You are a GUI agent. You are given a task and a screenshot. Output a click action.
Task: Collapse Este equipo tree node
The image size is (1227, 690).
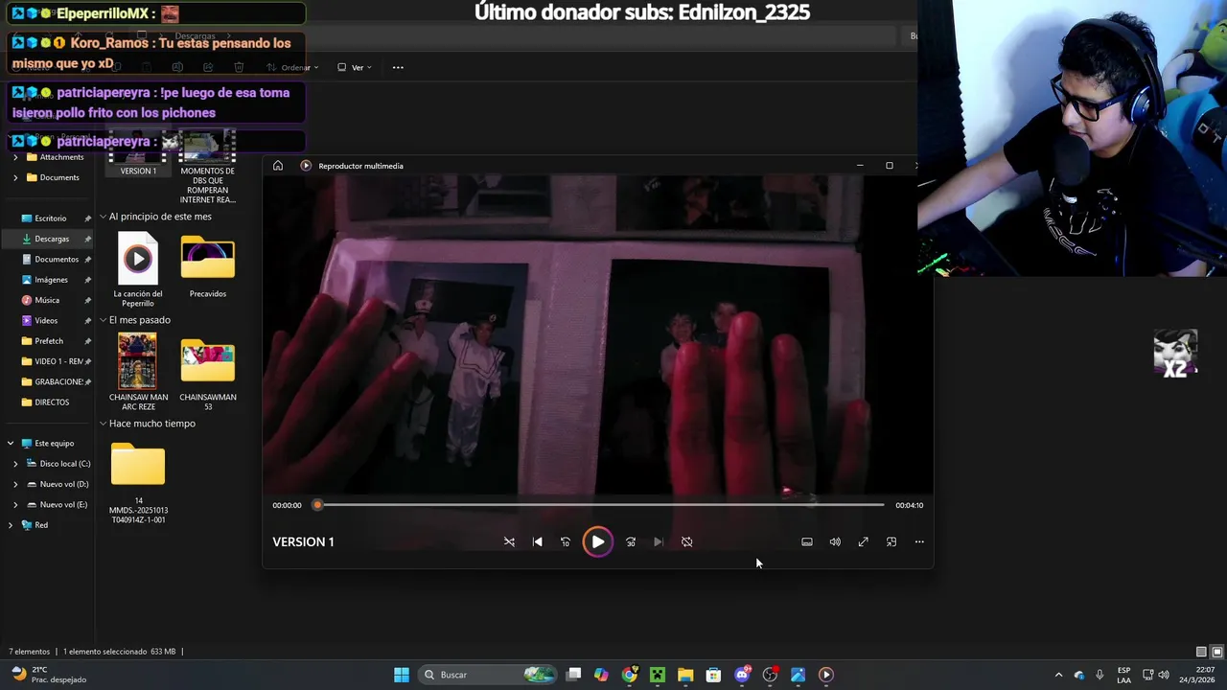(11, 444)
